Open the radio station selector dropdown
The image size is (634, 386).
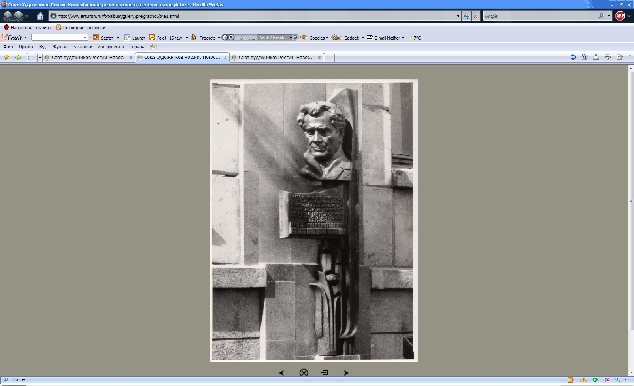point(291,37)
